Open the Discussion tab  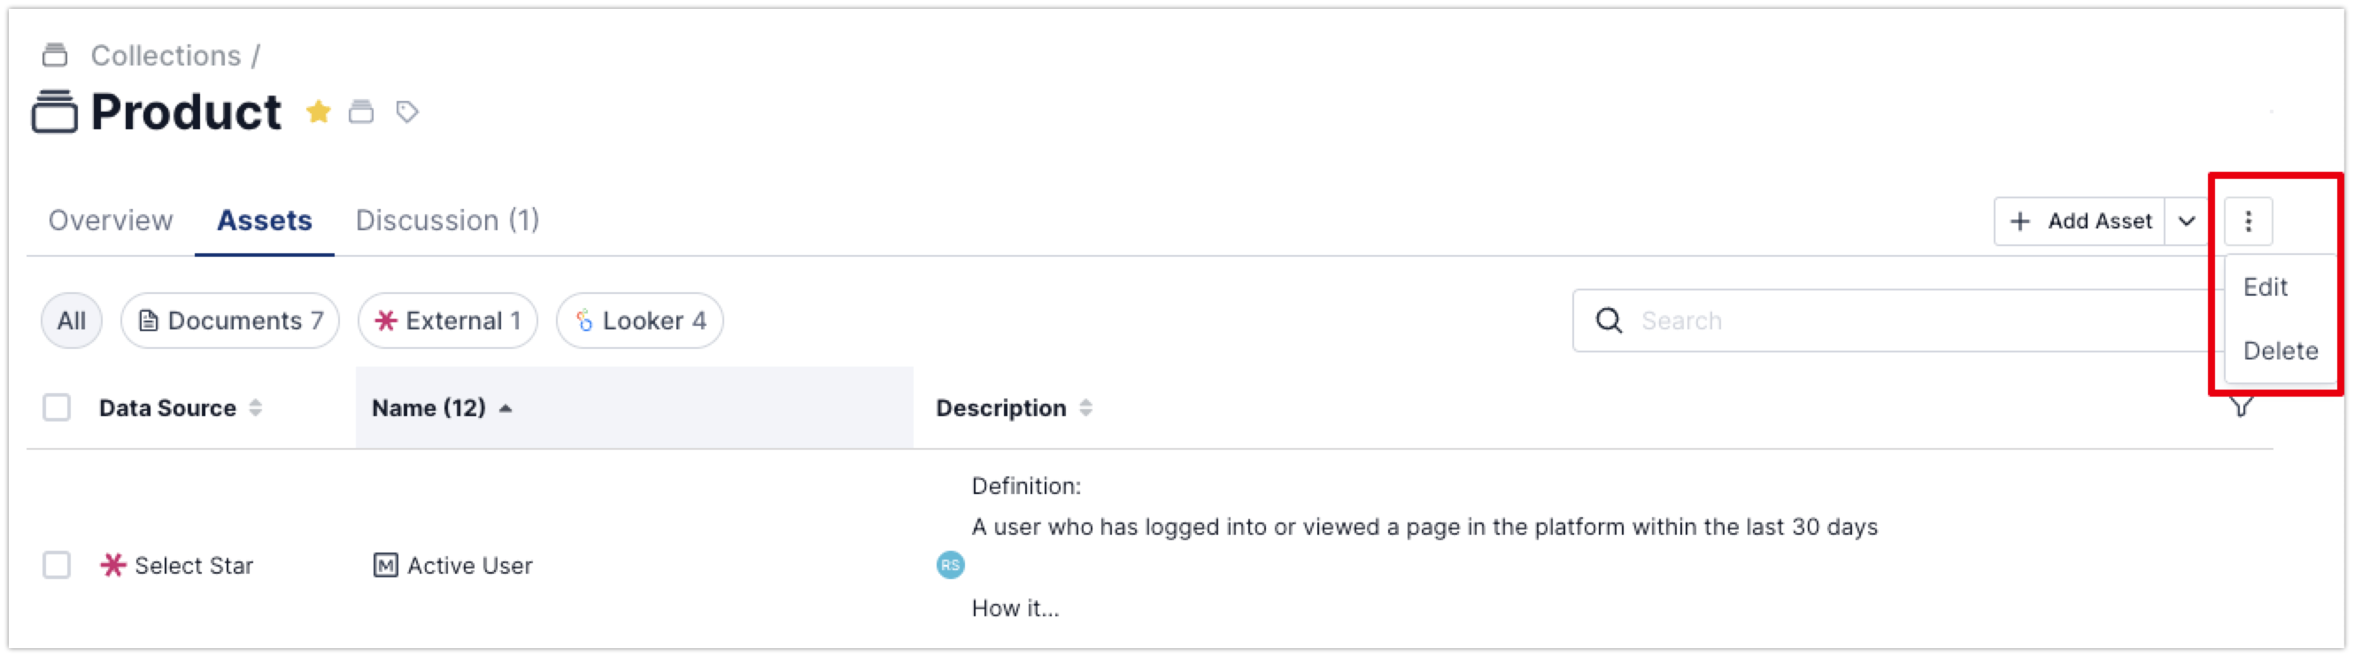point(446,220)
